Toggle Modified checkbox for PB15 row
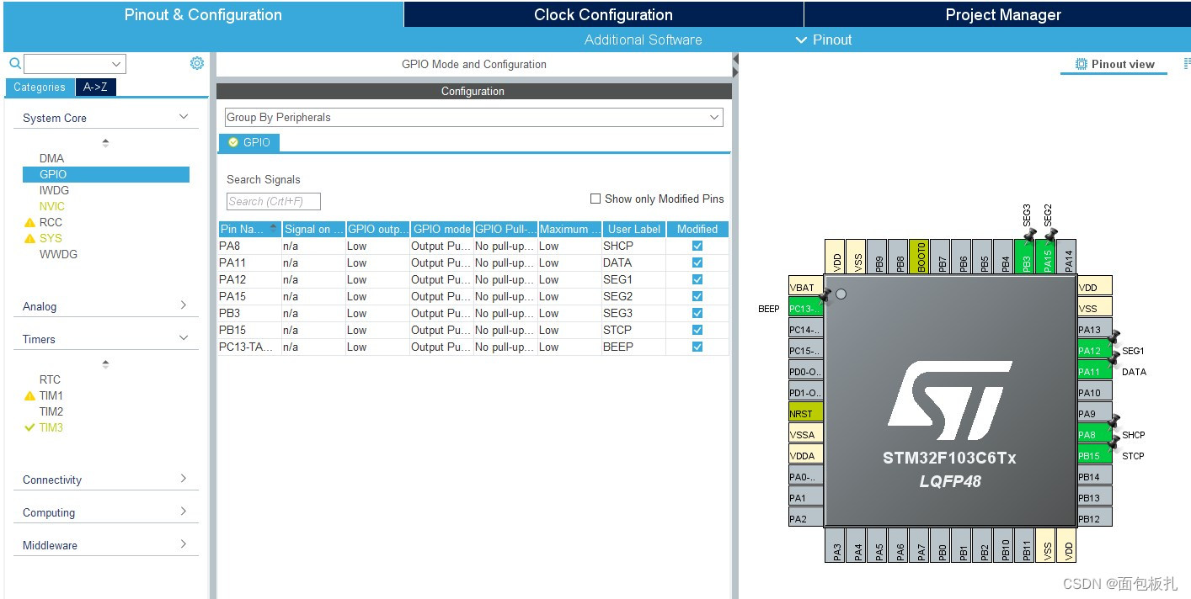 697,330
